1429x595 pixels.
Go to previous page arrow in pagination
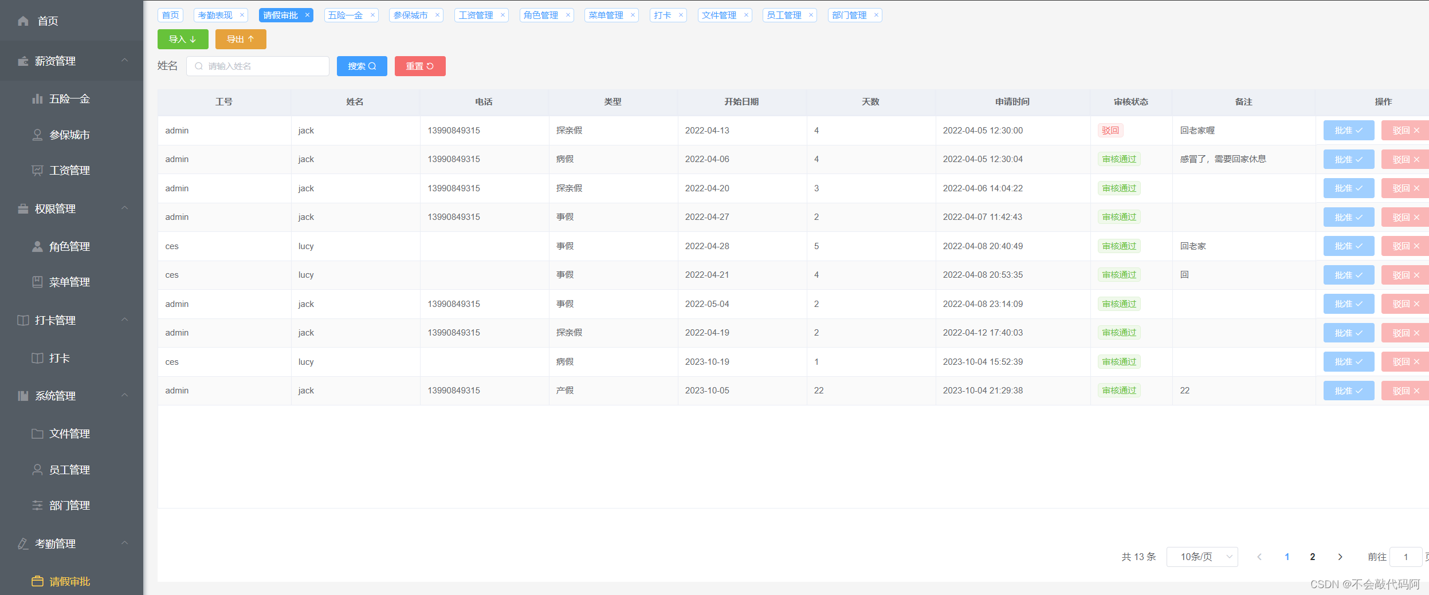pyautogui.click(x=1259, y=557)
